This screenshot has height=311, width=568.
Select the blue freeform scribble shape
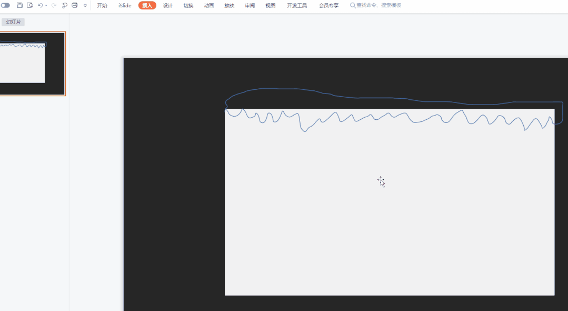[x=394, y=110]
